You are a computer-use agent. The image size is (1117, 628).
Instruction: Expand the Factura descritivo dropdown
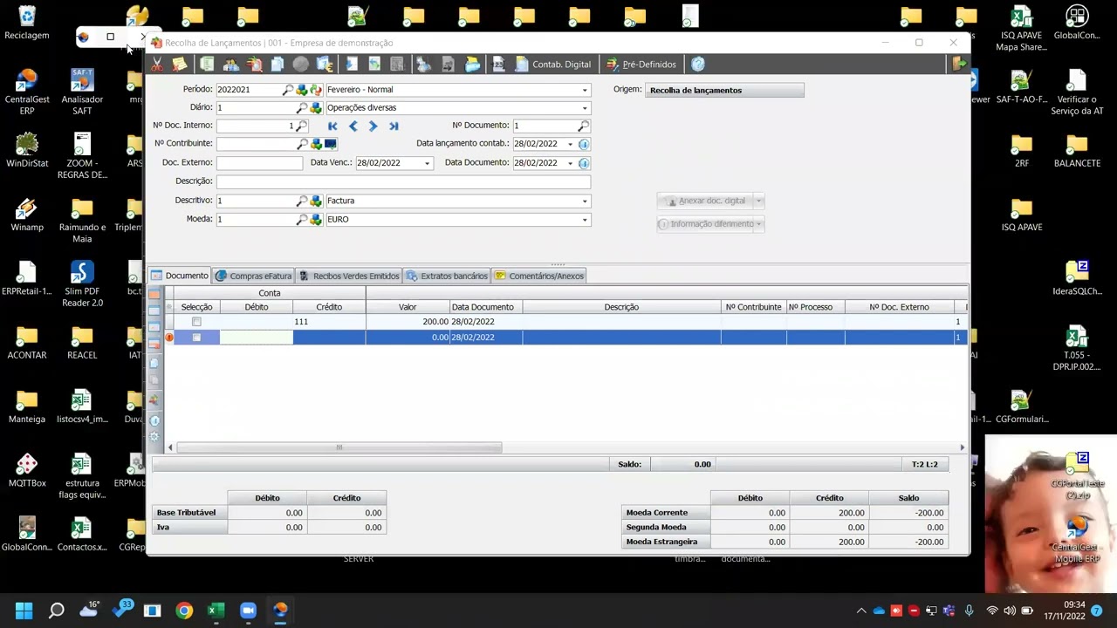pos(585,201)
